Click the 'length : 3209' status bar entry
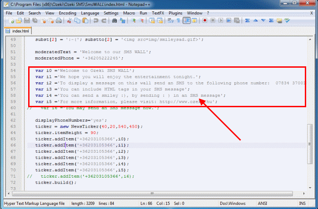 coord(83,203)
